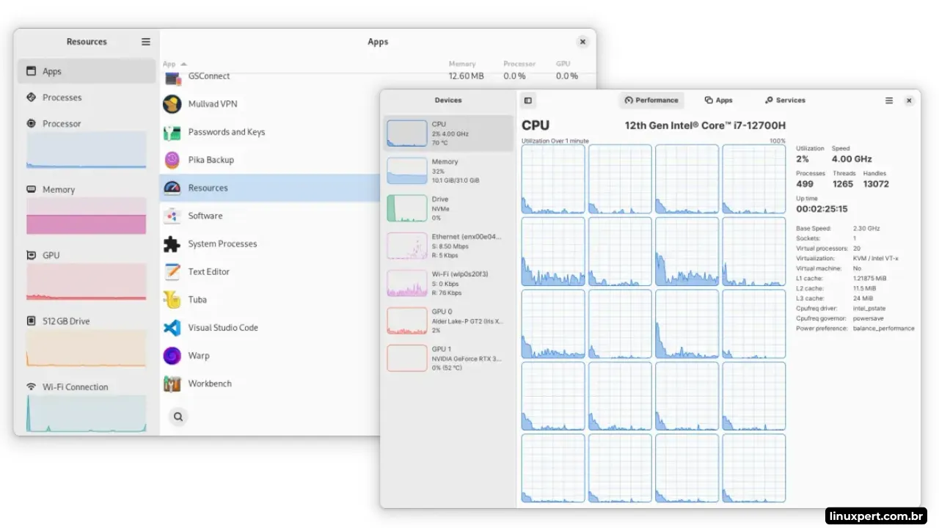Click the Resources app icon in list
The height and width of the screenshot is (528, 939).
[x=172, y=188]
